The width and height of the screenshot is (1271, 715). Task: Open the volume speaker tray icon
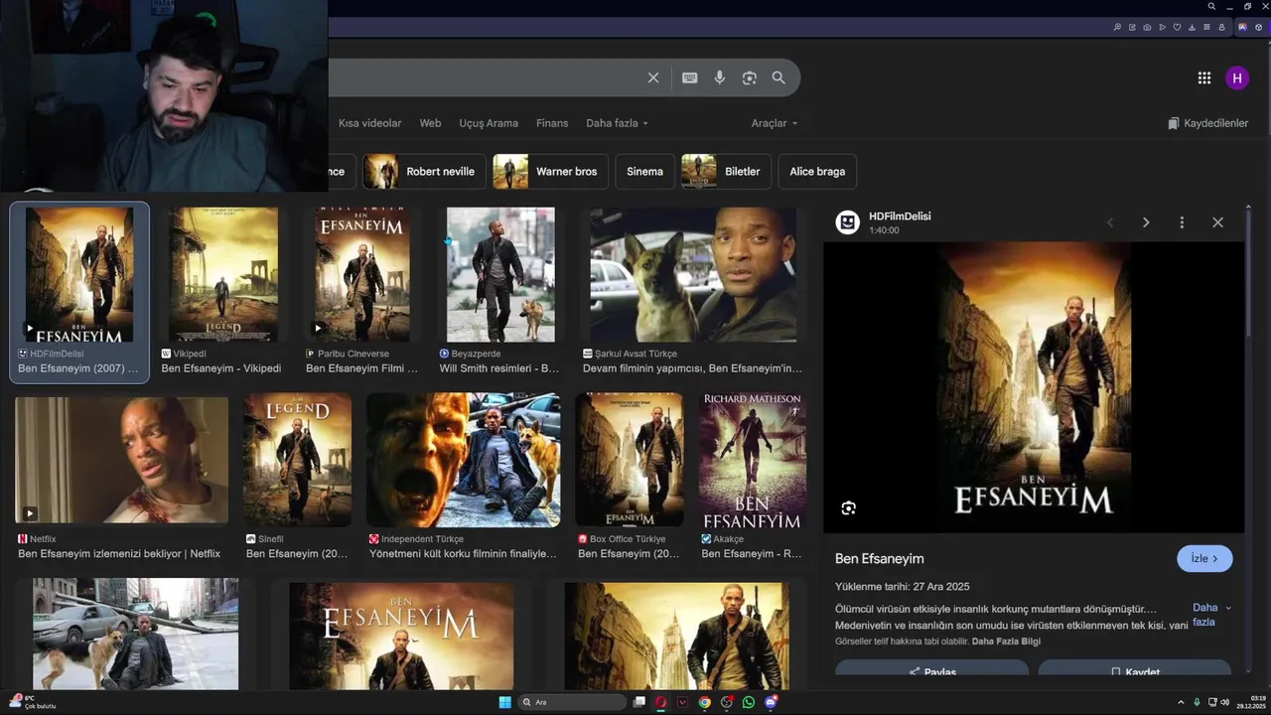point(1224,702)
